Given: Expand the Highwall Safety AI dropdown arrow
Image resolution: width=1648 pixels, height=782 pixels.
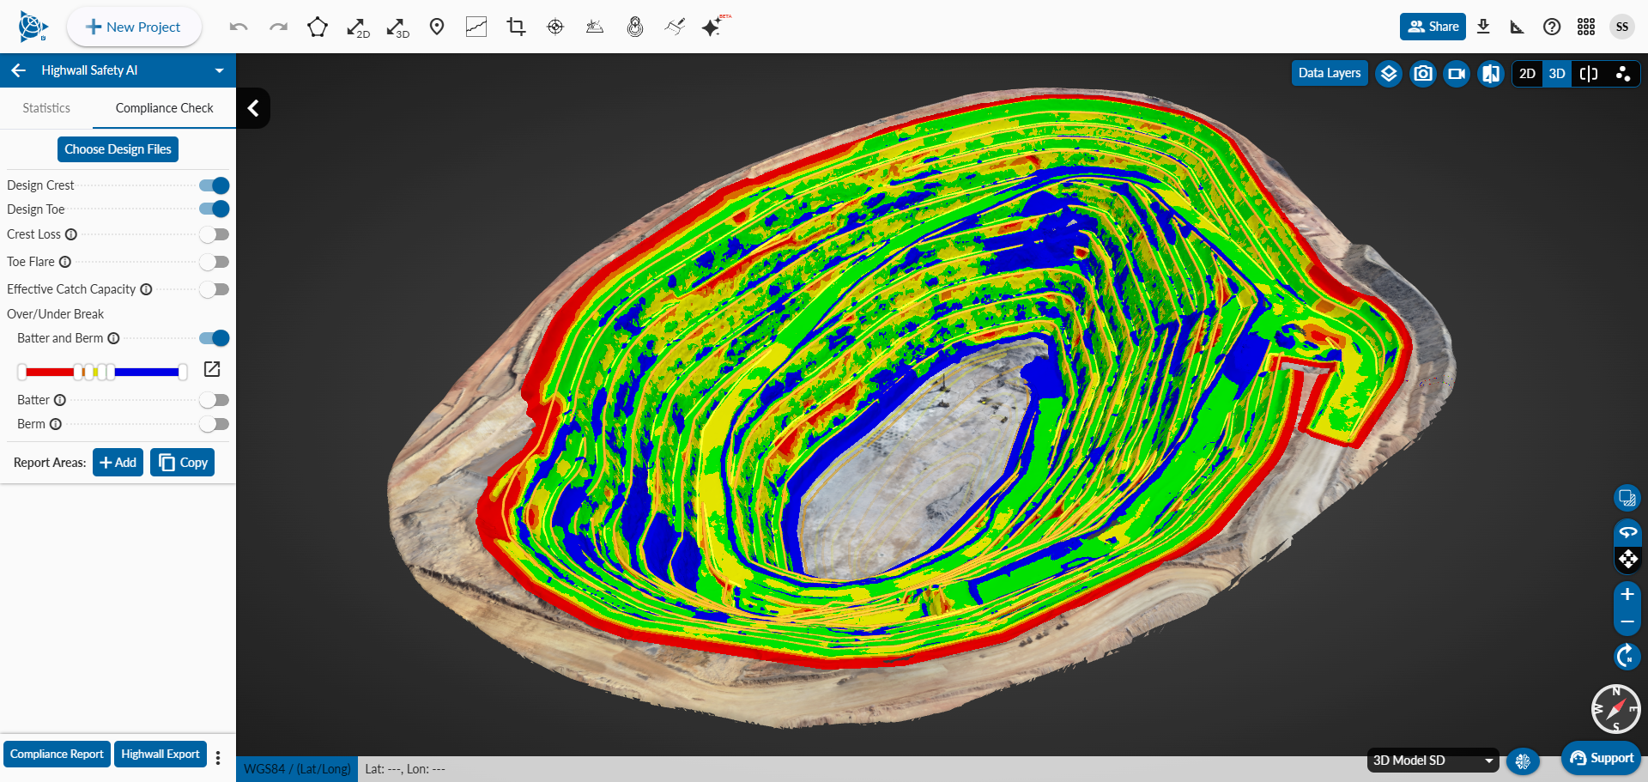Looking at the screenshot, I should (x=220, y=70).
